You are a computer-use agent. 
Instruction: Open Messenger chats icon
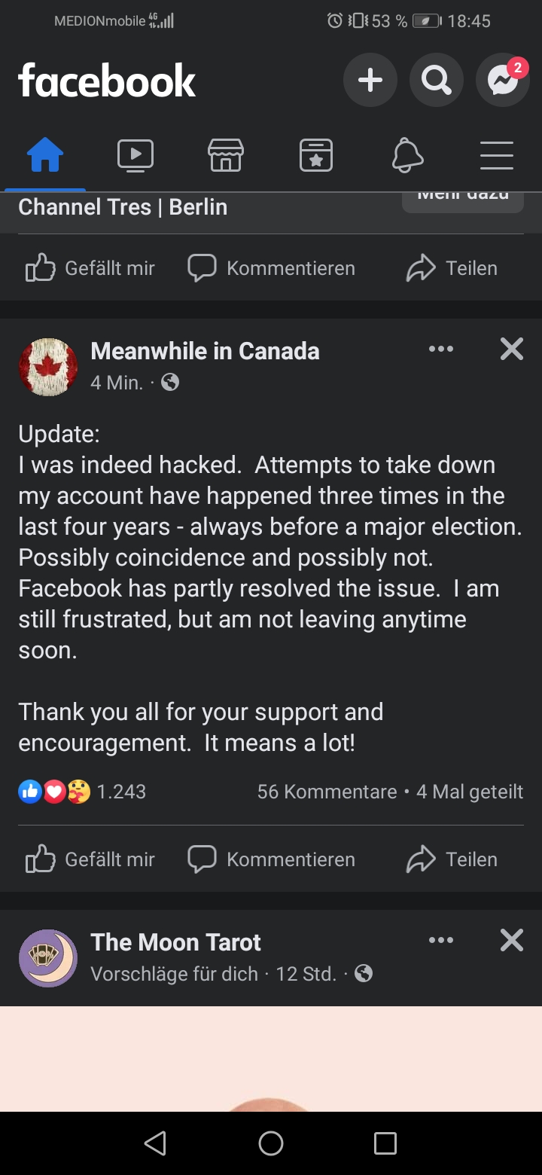pos(503,80)
